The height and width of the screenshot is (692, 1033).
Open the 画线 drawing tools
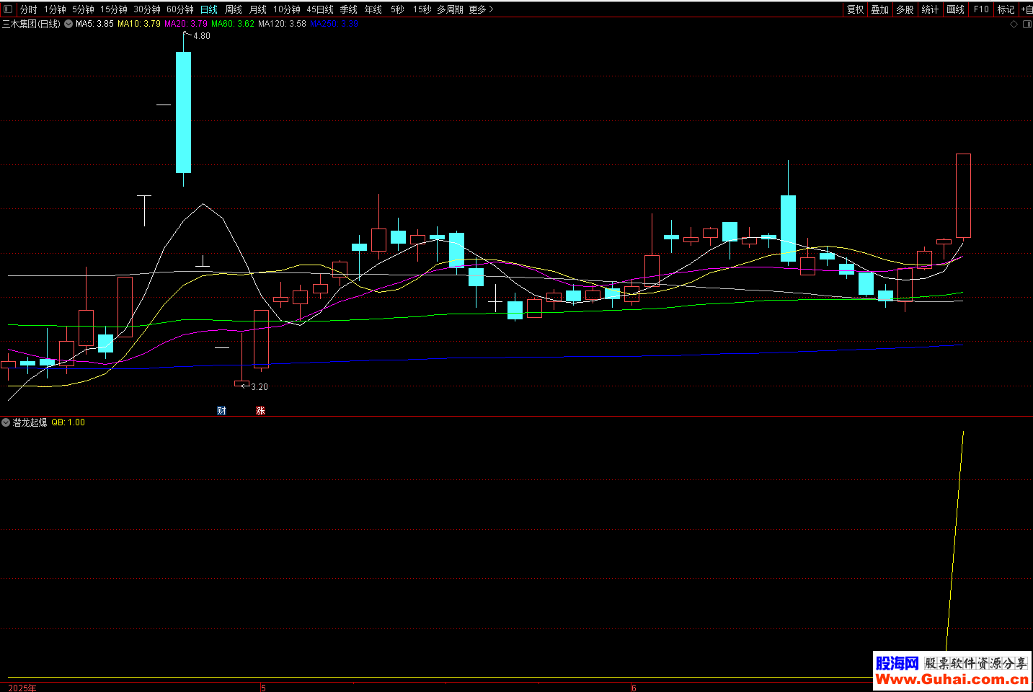[956, 9]
